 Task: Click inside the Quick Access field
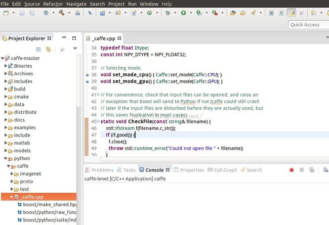tap(308, 25)
